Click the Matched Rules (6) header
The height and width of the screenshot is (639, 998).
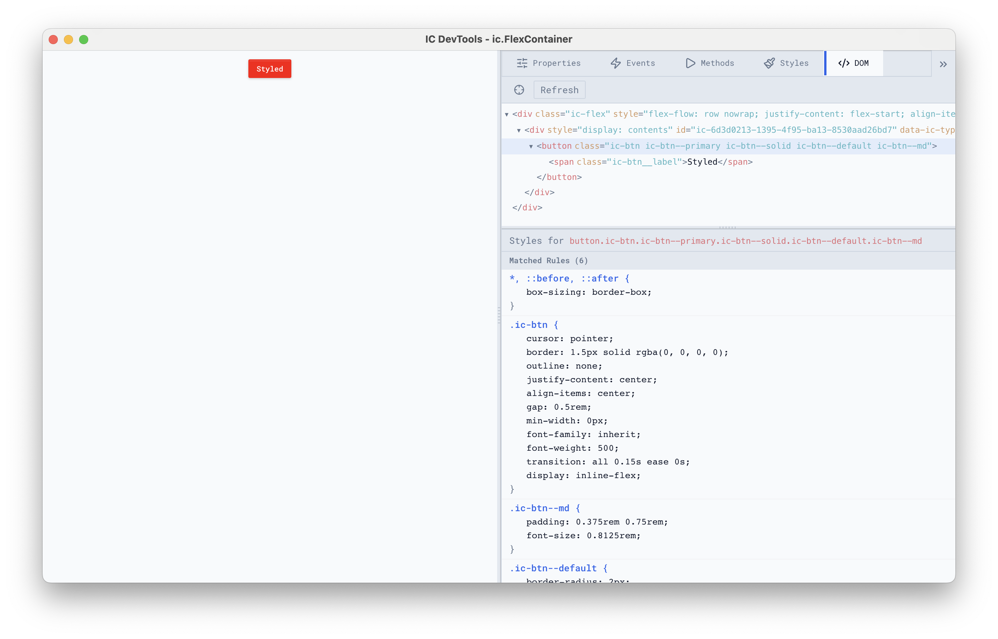pos(548,260)
